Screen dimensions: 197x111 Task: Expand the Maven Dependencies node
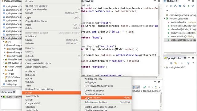point(3,66)
